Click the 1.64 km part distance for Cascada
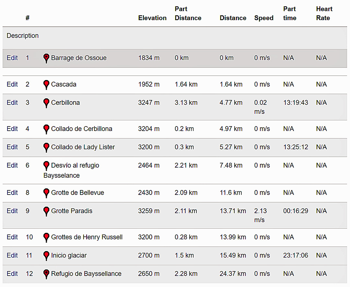 tap(186, 84)
